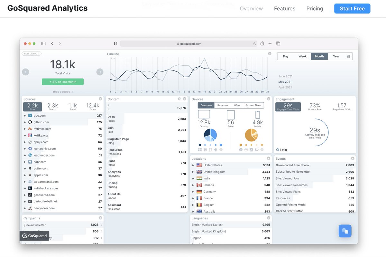This screenshot has width=386, height=257.
Task: Select April 2021 in the month list
Action: pos(285,87)
